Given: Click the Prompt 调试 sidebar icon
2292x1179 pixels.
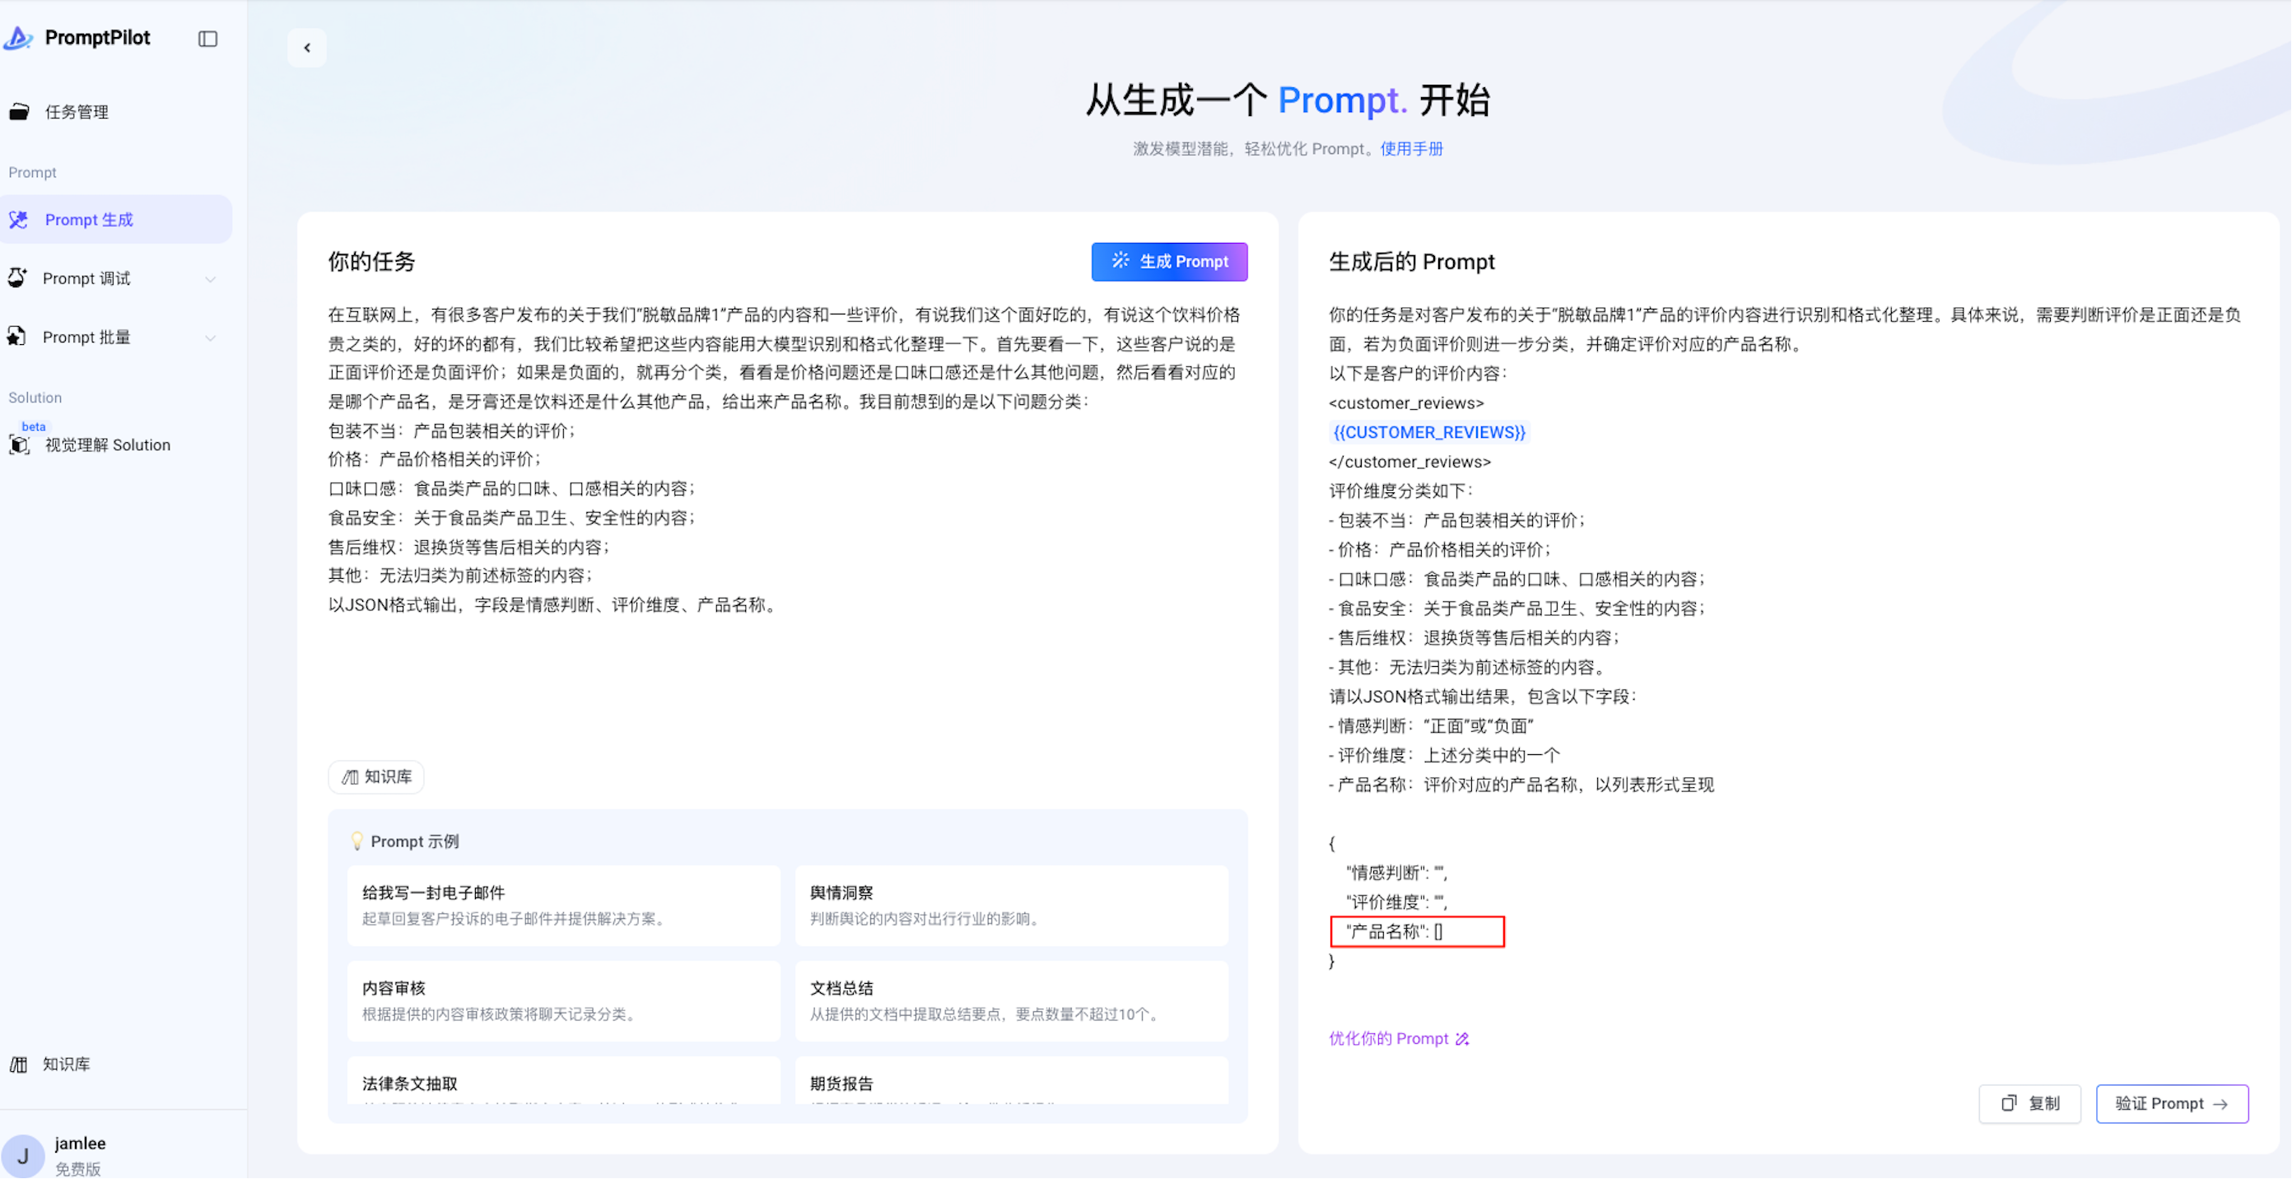Looking at the screenshot, I should tap(18, 278).
